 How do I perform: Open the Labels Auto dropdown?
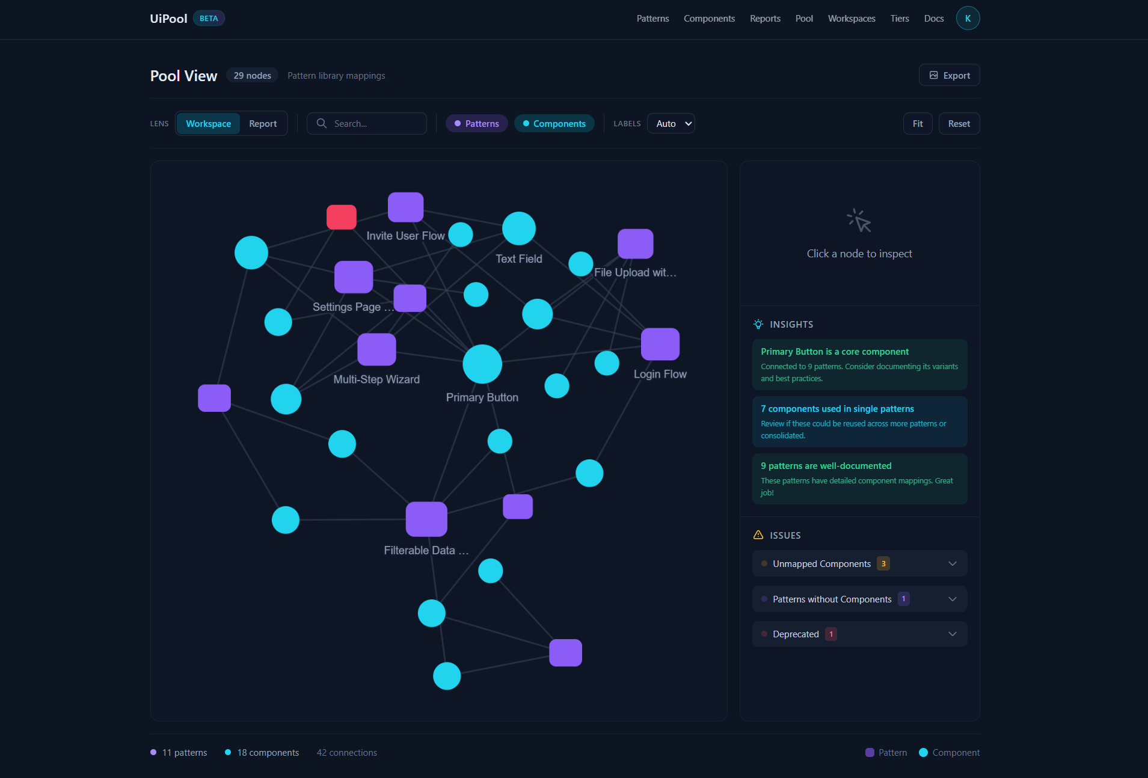(671, 123)
